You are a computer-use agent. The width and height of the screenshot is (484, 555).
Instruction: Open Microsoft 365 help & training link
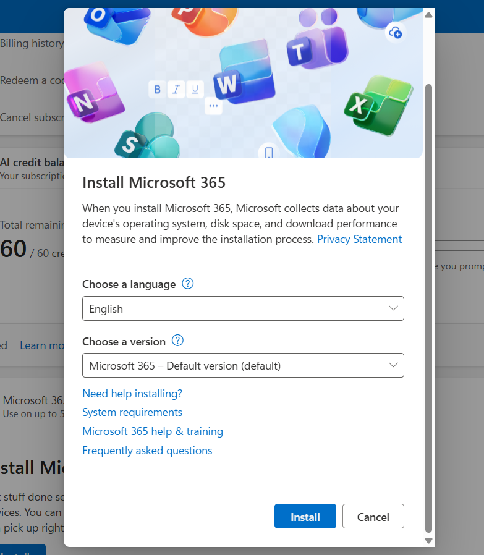pos(153,431)
